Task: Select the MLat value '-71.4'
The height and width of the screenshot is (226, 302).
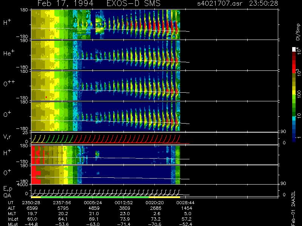Action: [124, 224]
